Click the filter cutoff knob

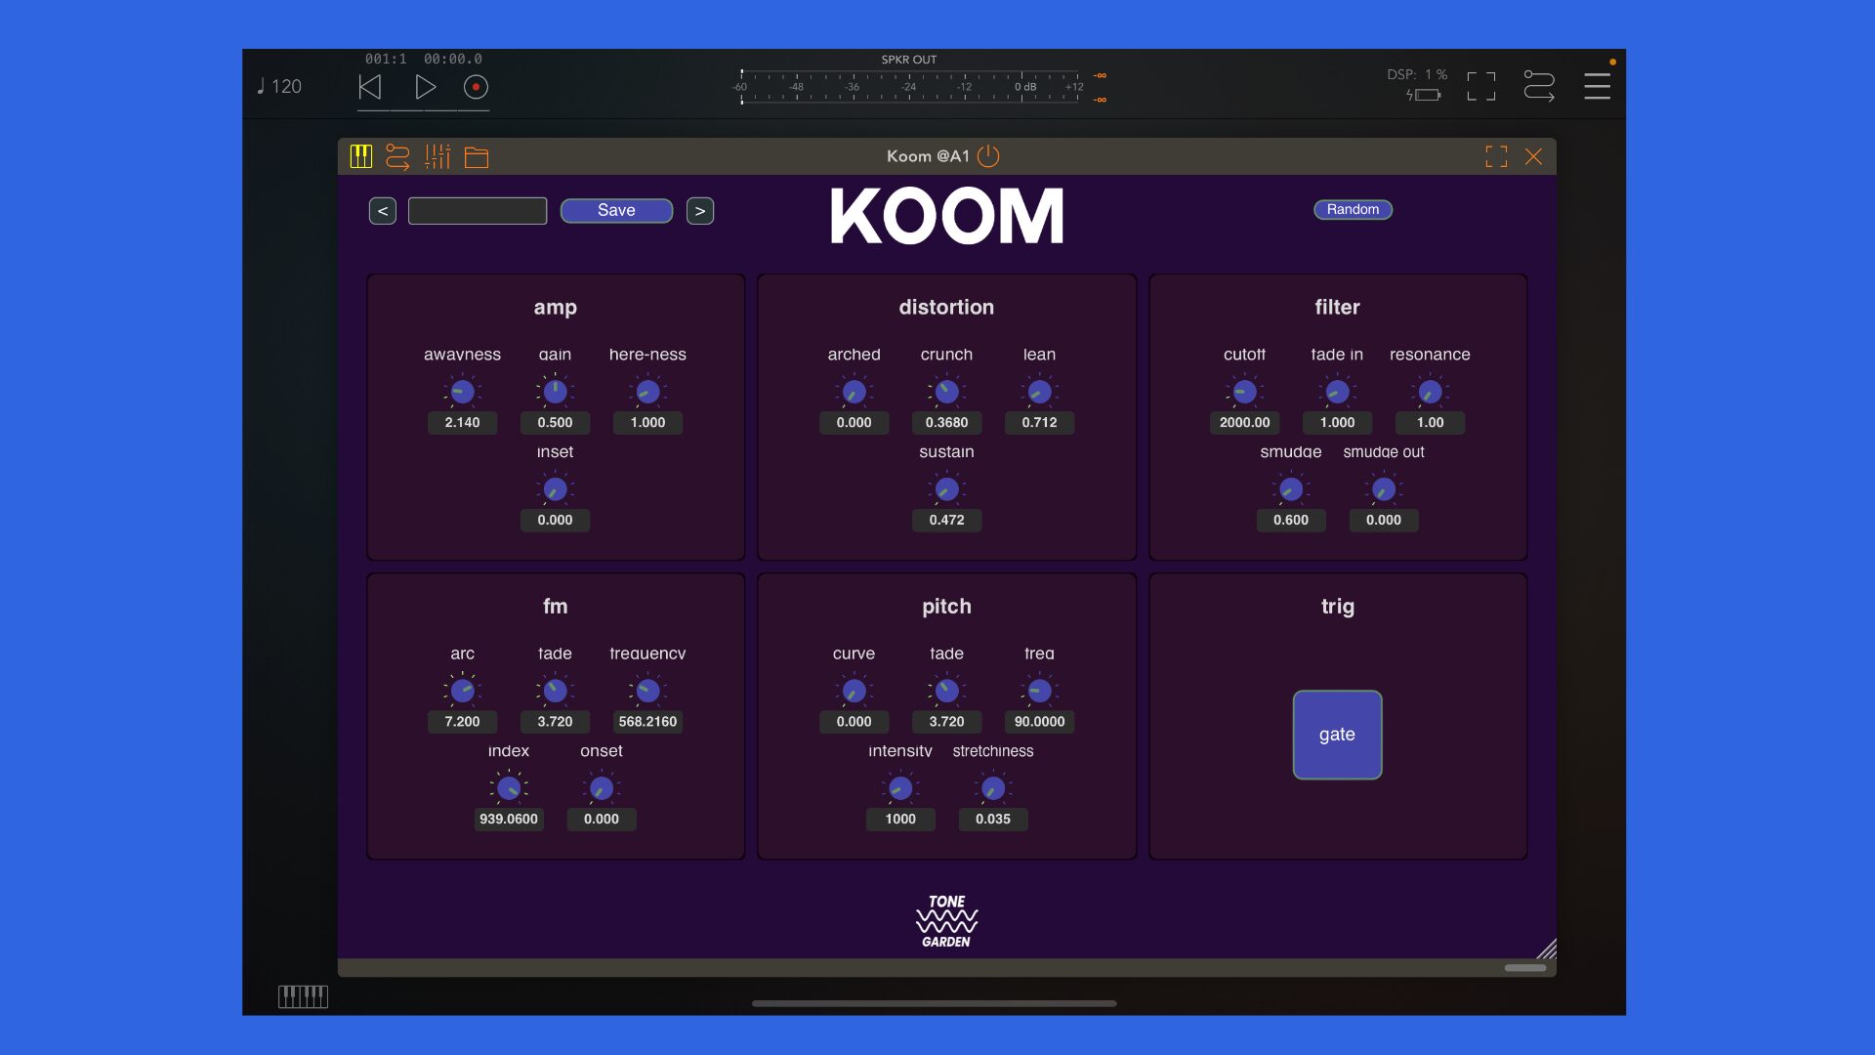coord(1245,392)
